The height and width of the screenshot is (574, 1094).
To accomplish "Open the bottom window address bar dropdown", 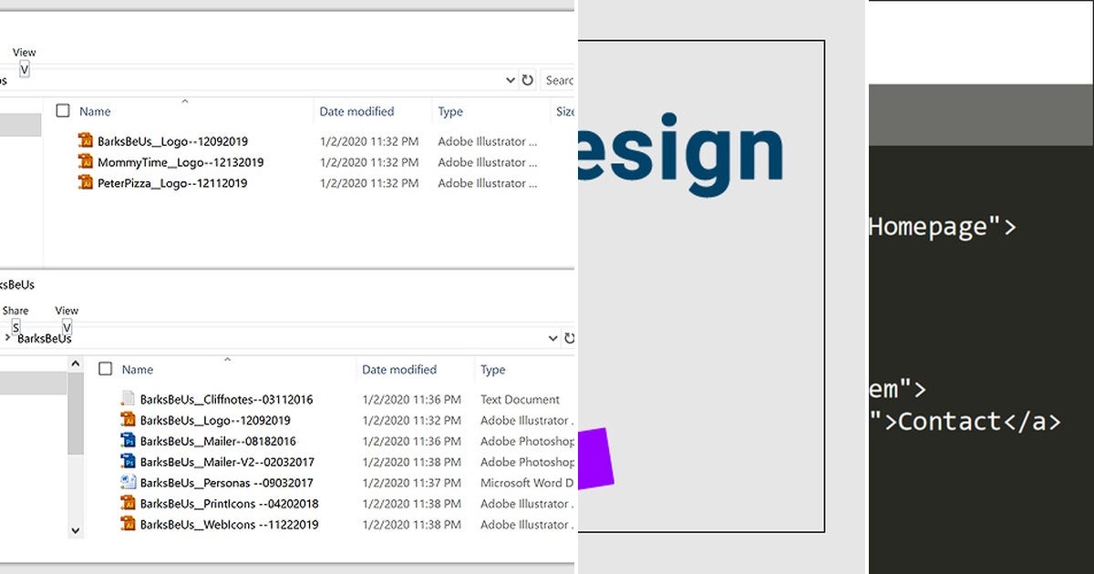I will coord(552,338).
